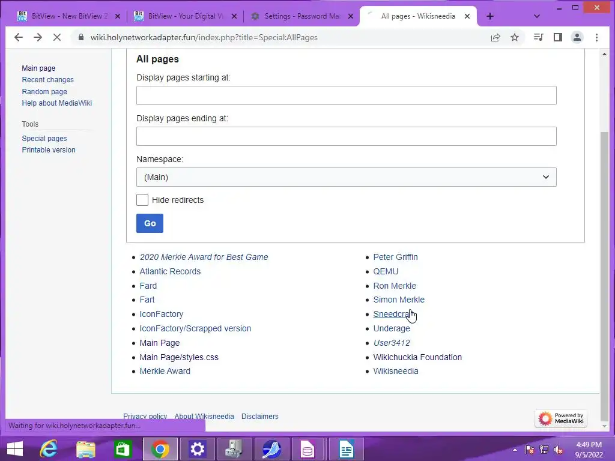The width and height of the screenshot is (615, 461).
Task: Open Main Page/styles.css link
Action: click(x=179, y=357)
